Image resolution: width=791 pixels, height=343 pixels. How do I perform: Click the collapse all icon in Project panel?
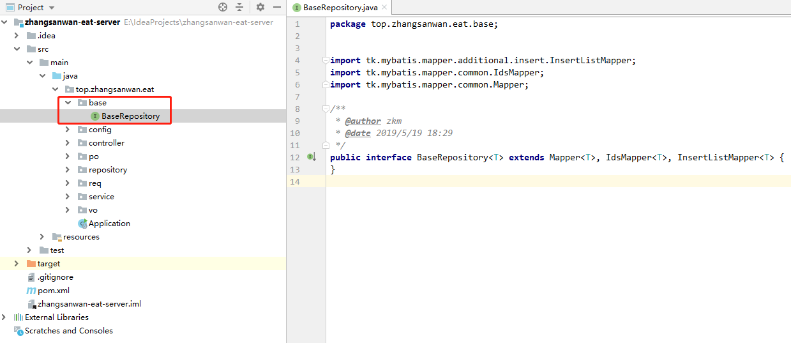tap(239, 7)
